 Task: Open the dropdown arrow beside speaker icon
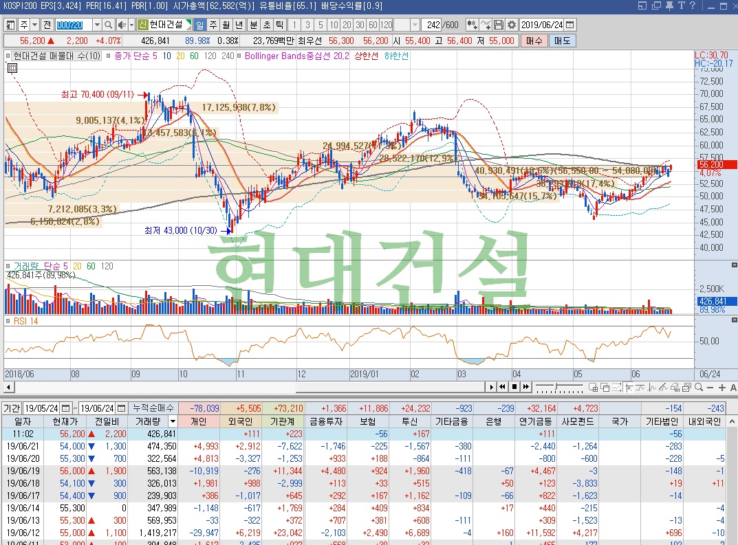click(132, 25)
